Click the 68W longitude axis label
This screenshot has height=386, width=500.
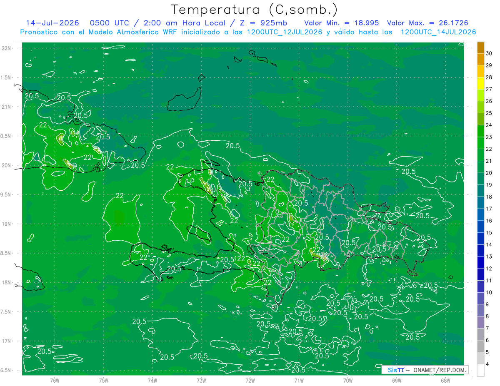click(x=445, y=380)
